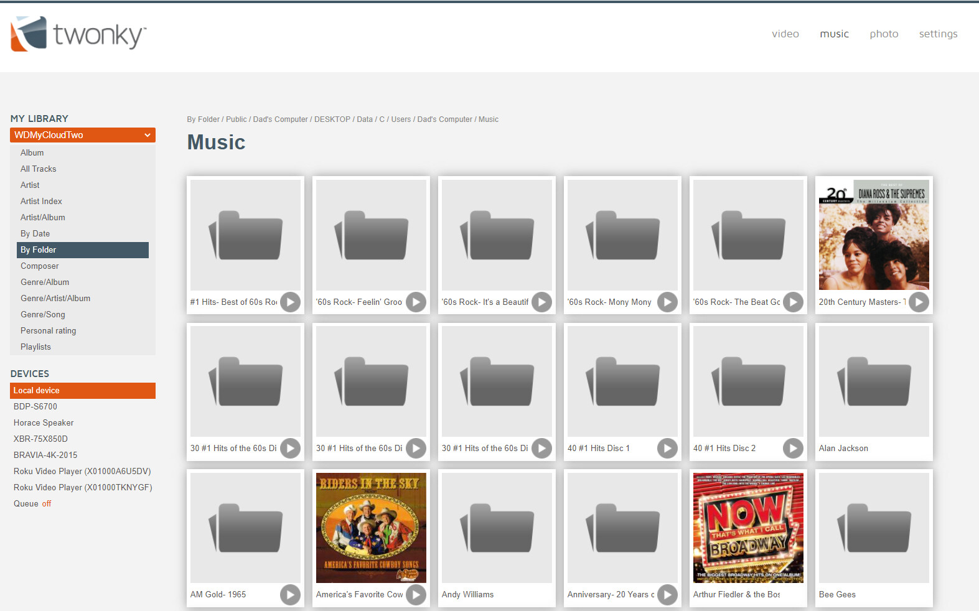Image resolution: width=979 pixels, height=611 pixels.
Task: Play the 20th Century Masters album
Action: coord(919,302)
